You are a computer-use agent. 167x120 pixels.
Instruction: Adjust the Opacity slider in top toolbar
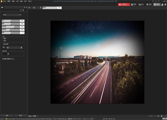pos(50,8)
